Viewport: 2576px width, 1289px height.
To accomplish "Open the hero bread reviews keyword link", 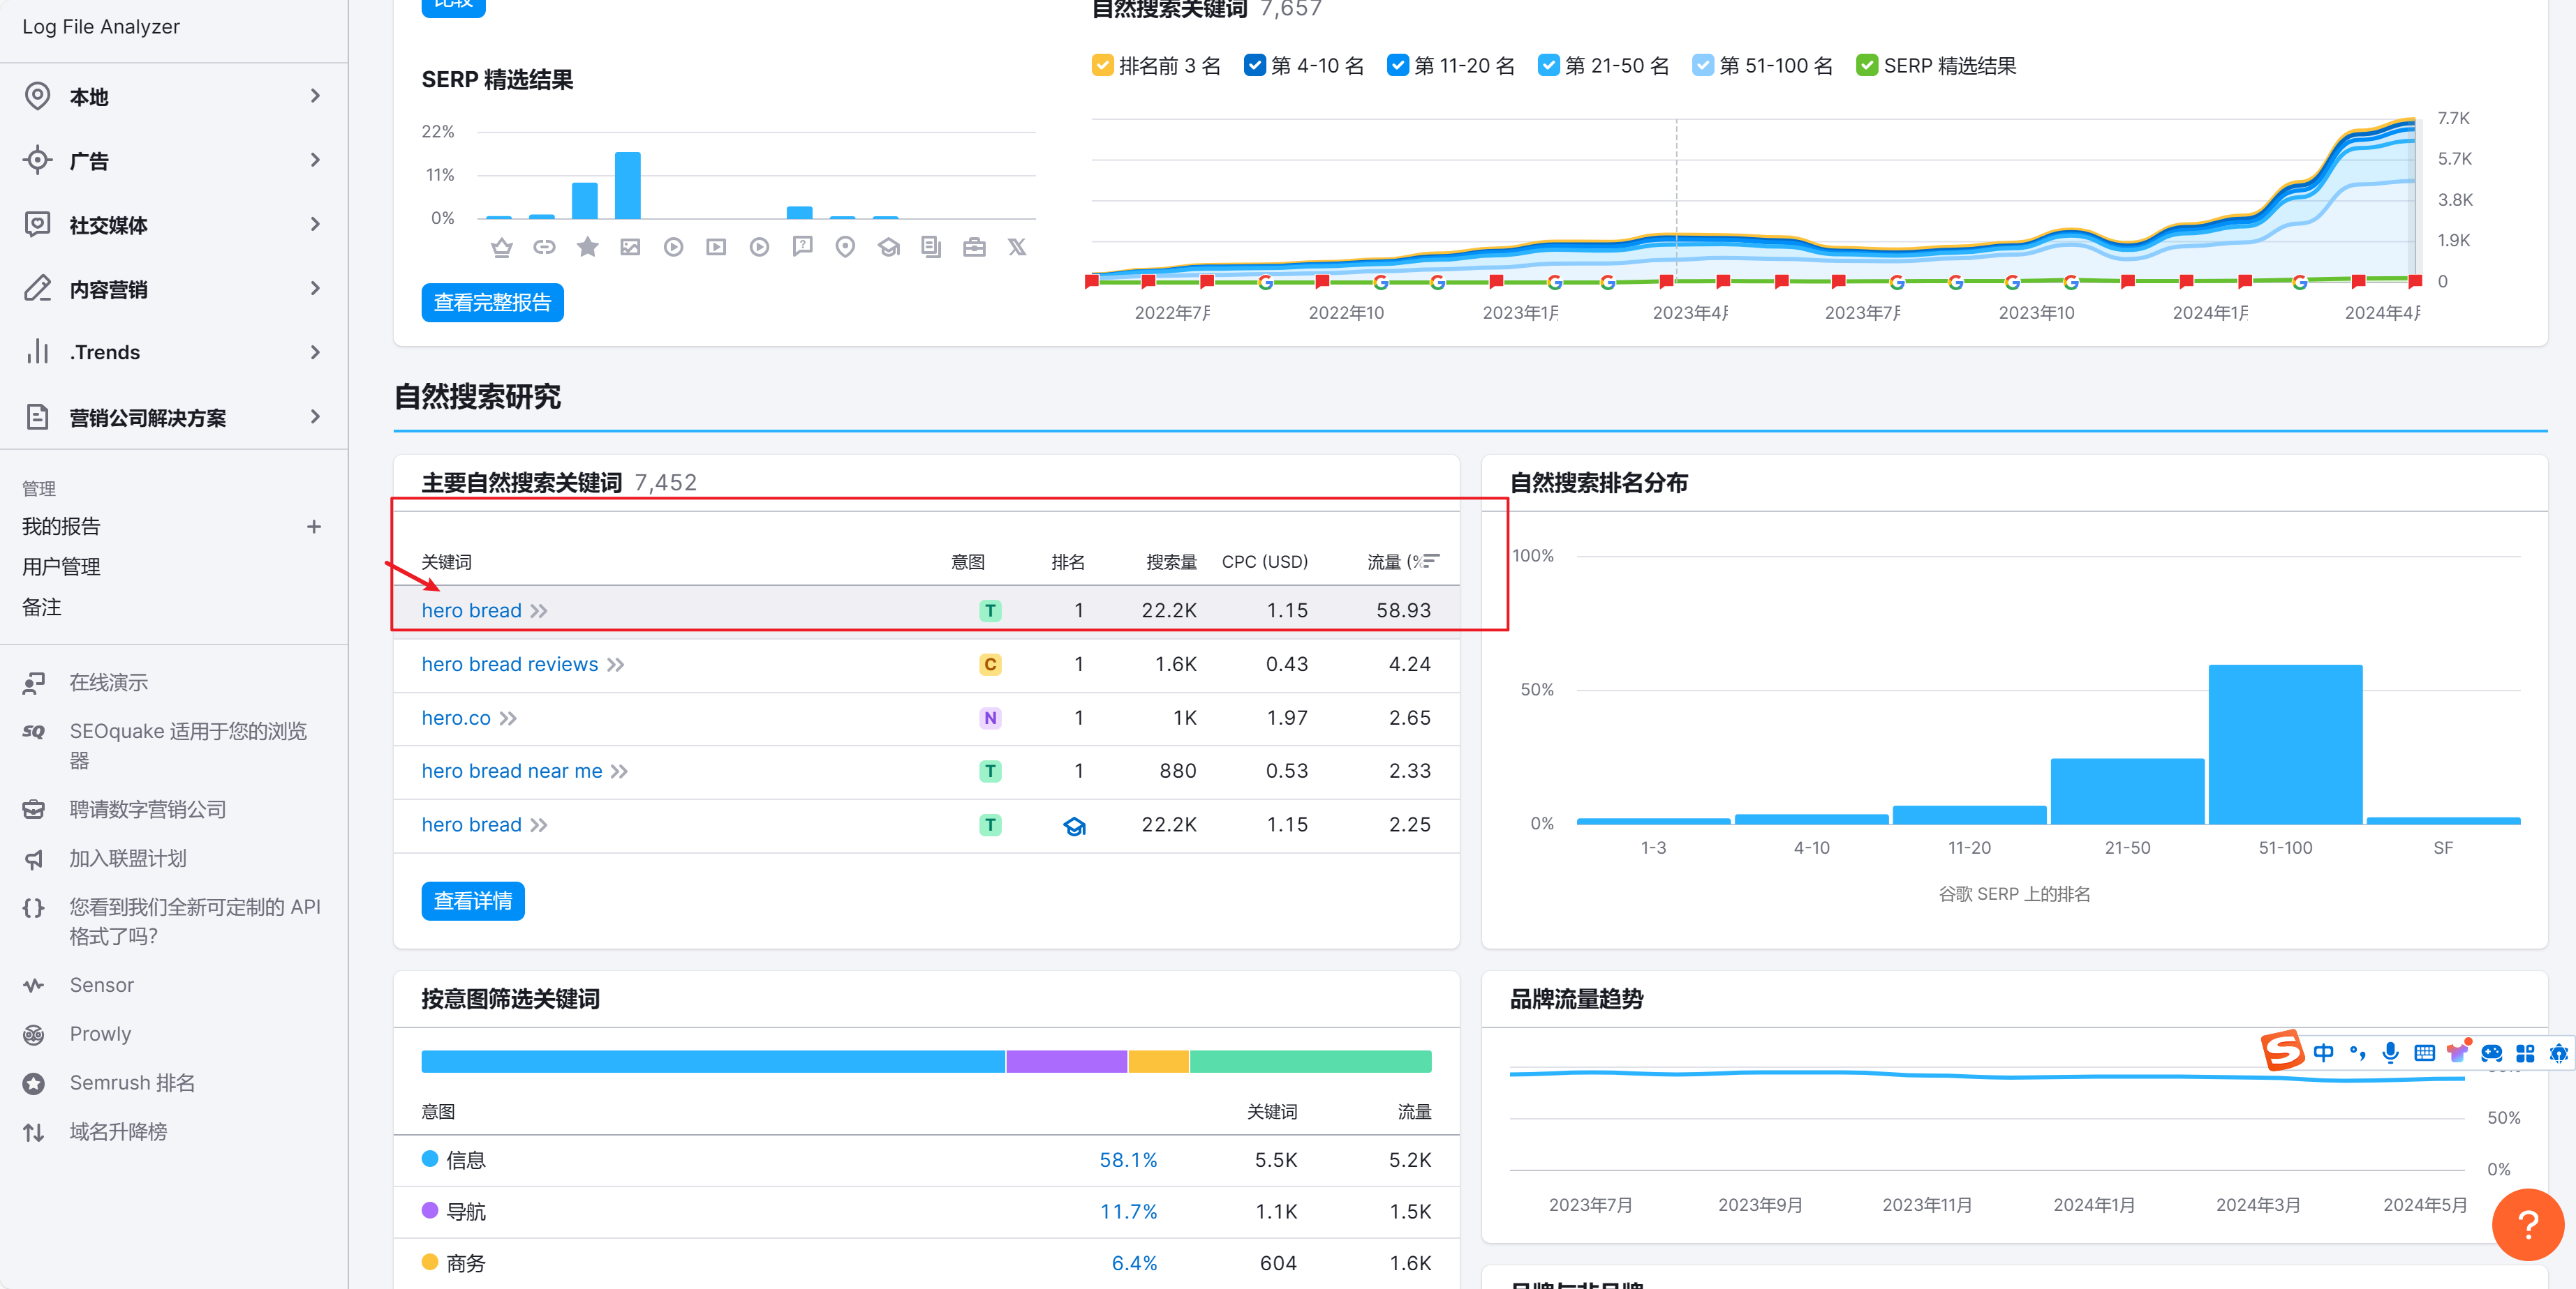I will (x=509, y=665).
